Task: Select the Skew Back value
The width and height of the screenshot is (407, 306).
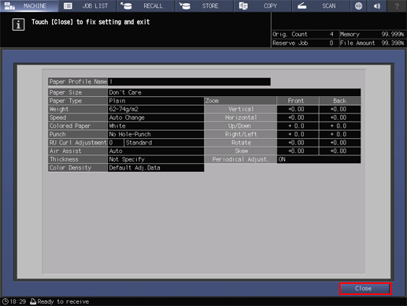Action: point(340,151)
